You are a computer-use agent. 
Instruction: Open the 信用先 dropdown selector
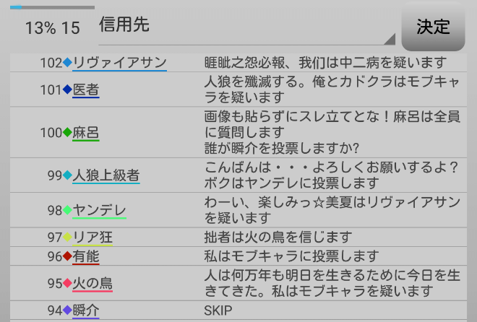[x=246, y=26]
